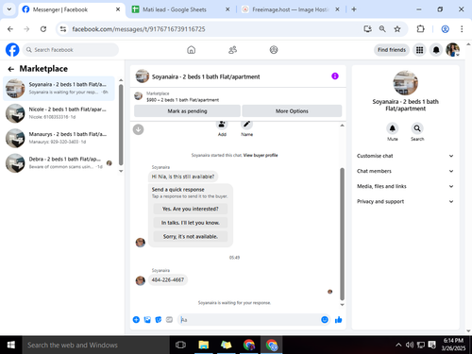Switch to Mati lead Google Sheets tab
The image size is (472, 354).
point(180,9)
